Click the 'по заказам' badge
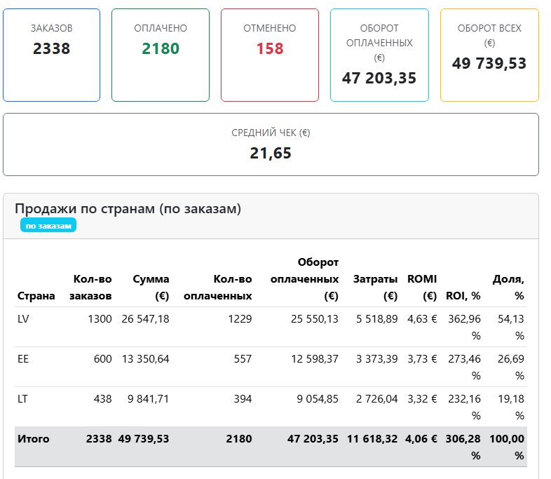This screenshot has height=479, width=551. (48, 225)
